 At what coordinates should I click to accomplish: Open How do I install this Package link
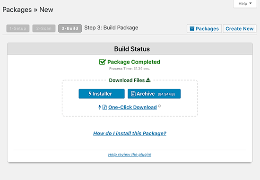pyautogui.click(x=130, y=133)
